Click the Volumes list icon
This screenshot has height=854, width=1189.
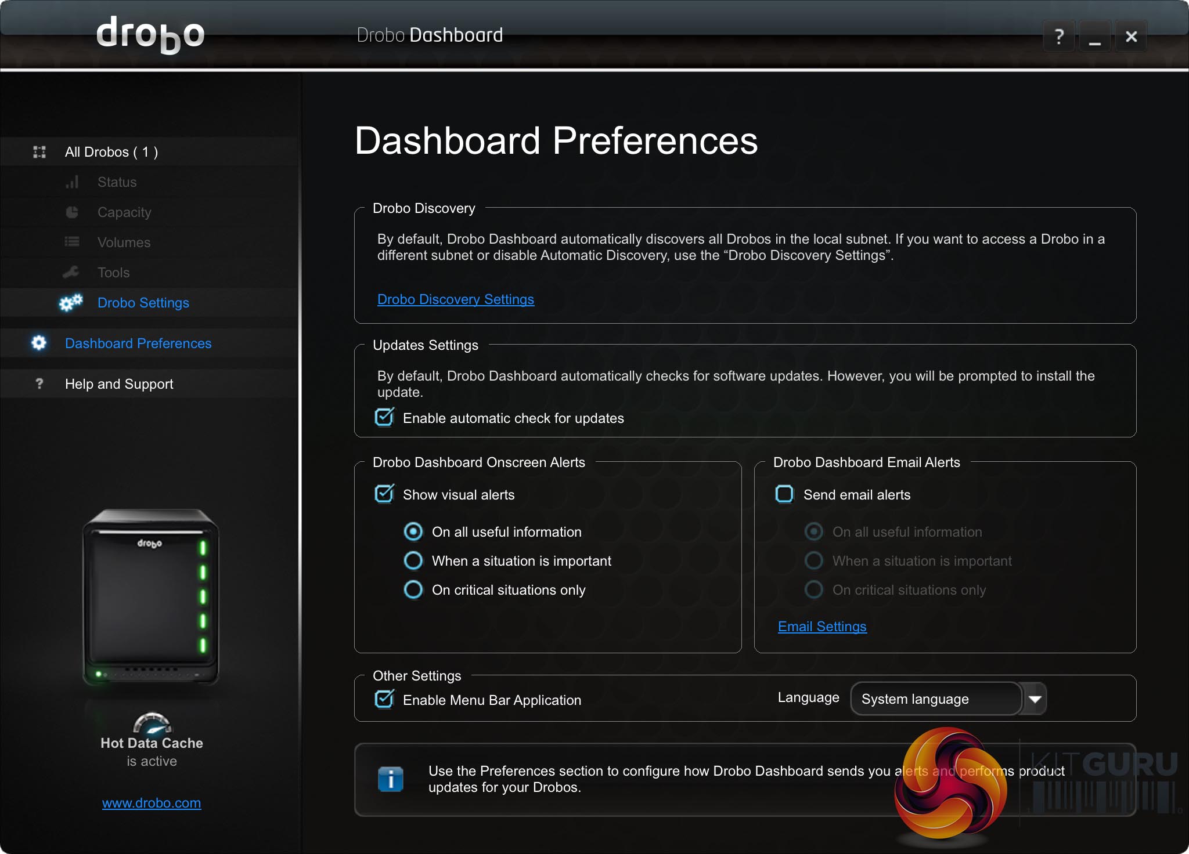pyautogui.click(x=72, y=242)
